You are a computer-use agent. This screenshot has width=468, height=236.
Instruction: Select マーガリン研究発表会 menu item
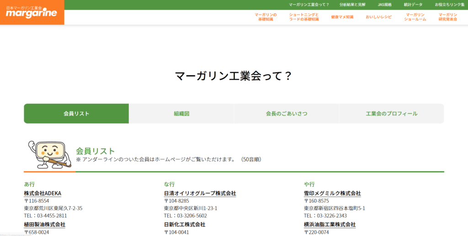pos(447,17)
